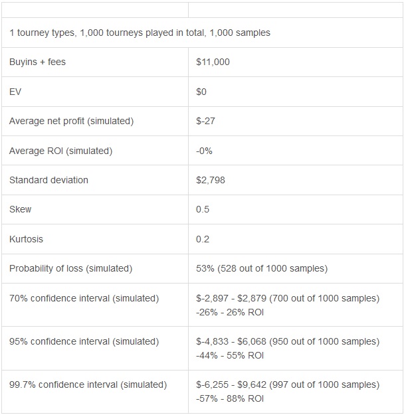Select the Average net profit (simulated) label

pyautogui.click(x=71, y=121)
